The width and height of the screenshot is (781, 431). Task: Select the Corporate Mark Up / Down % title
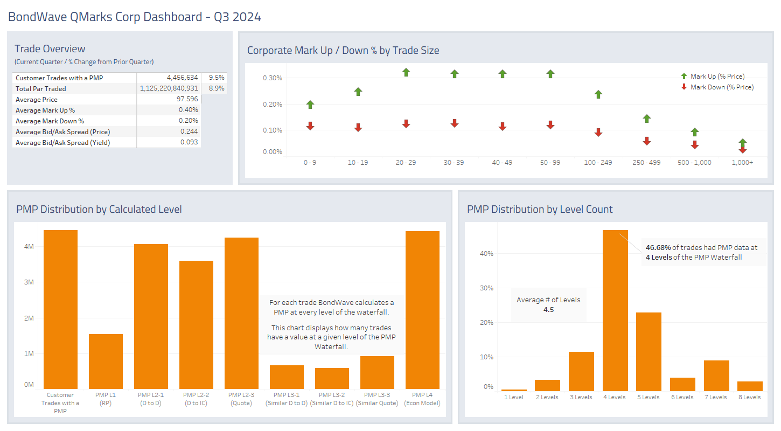[343, 51]
